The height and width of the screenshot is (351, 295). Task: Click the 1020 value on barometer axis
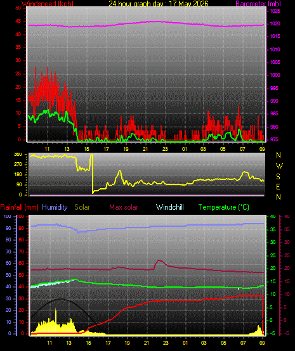(275, 23)
